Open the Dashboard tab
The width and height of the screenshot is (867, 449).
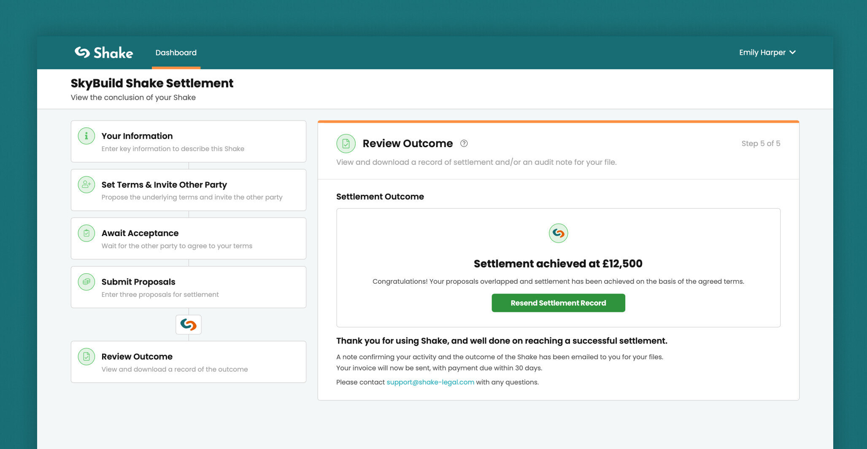pos(176,52)
